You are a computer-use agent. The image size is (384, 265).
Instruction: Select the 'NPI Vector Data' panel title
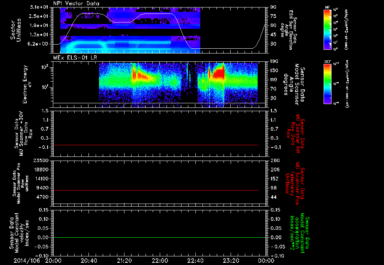(x=76, y=3)
